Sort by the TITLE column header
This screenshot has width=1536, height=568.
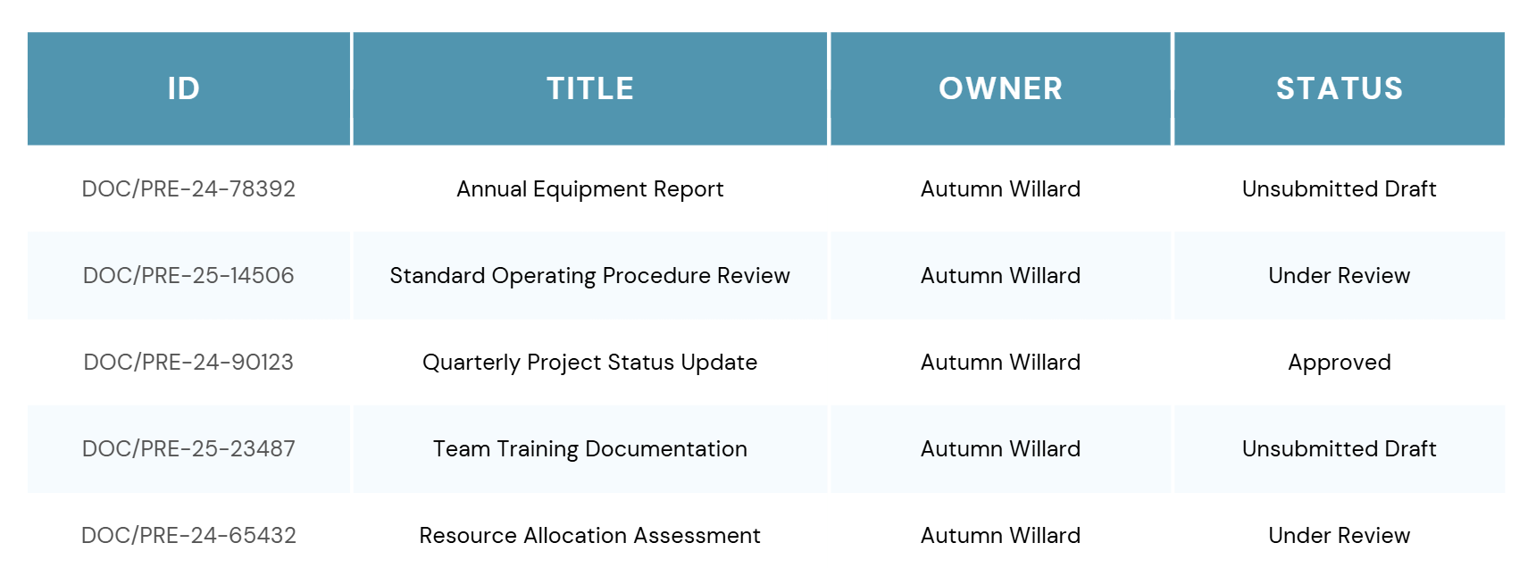[x=589, y=88]
